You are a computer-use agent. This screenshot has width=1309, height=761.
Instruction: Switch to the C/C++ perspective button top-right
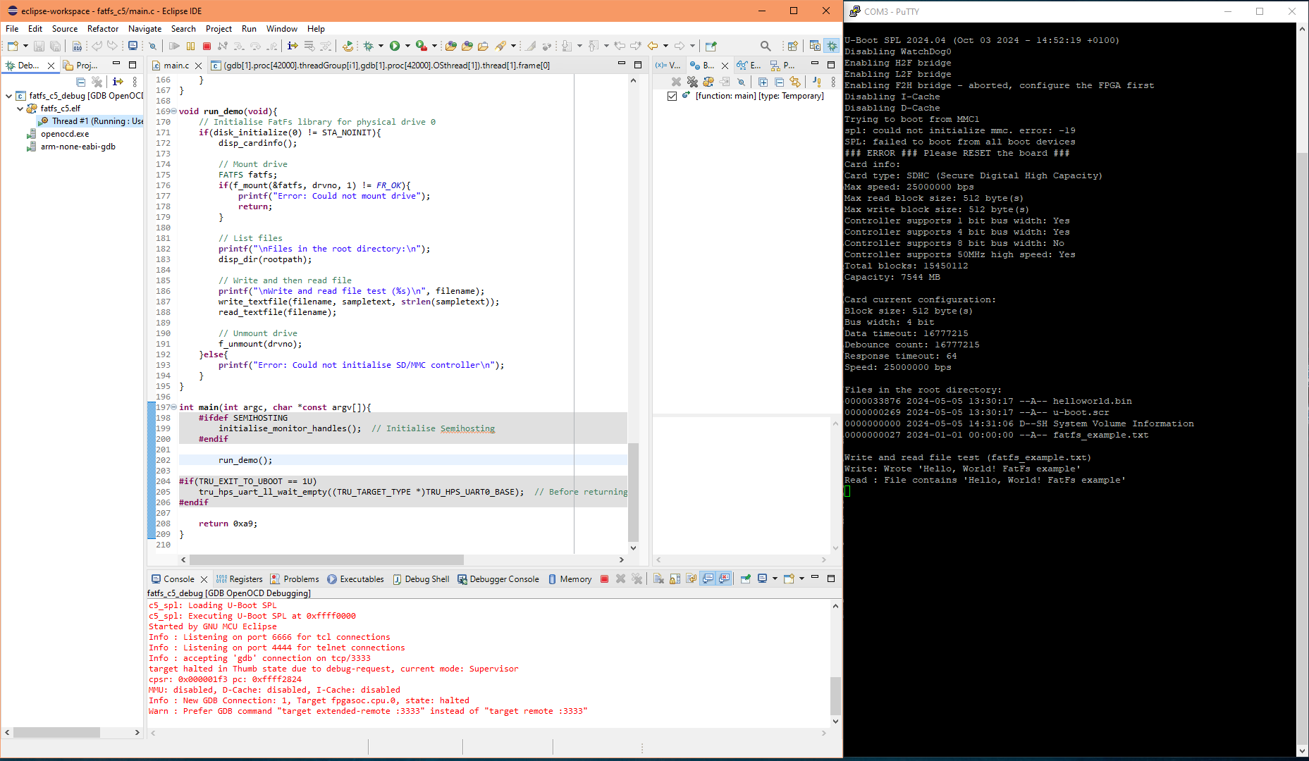(x=816, y=45)
